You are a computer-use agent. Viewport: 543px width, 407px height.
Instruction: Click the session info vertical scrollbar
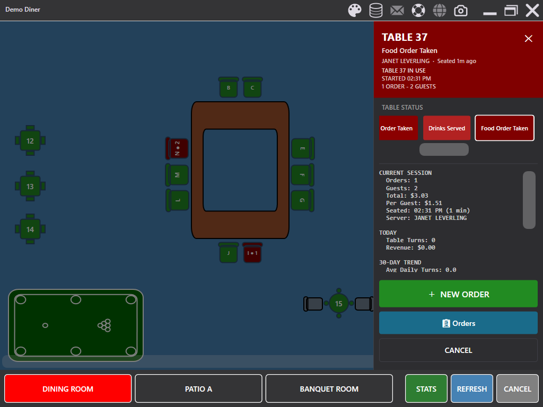pos(529,200)
